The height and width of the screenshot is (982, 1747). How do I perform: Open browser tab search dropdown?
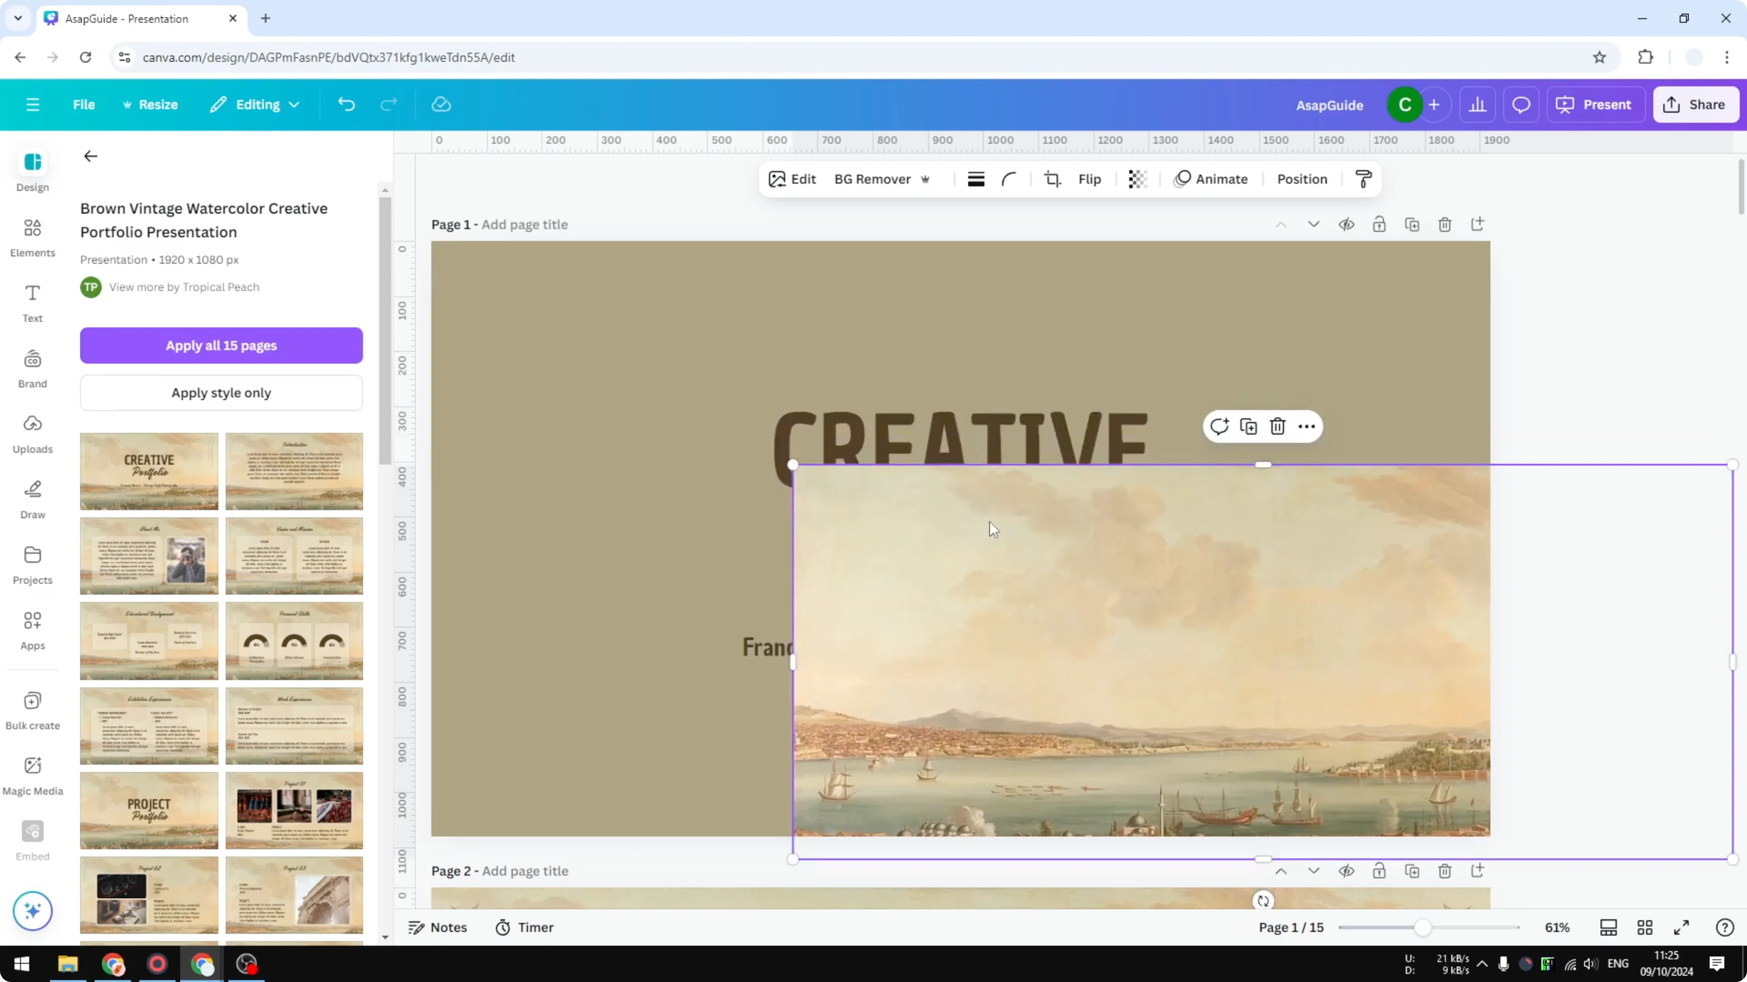click(x=19, y=19)
